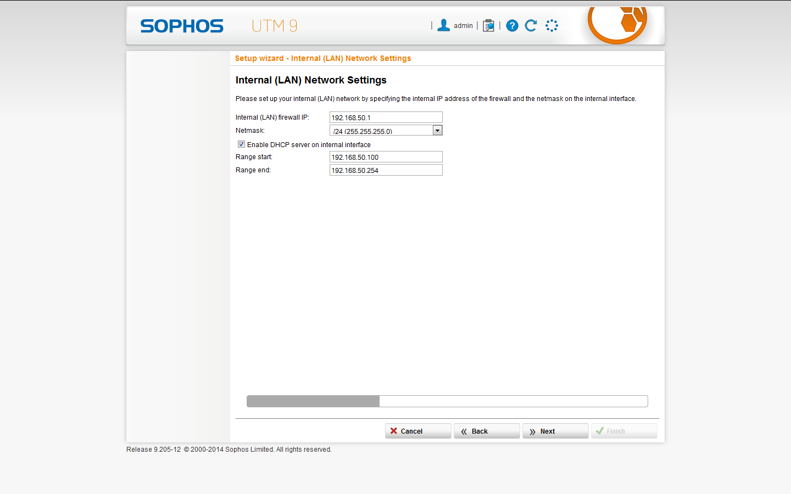
Task: Go Back to previous wizard step
Action: [x=487, y=431]
